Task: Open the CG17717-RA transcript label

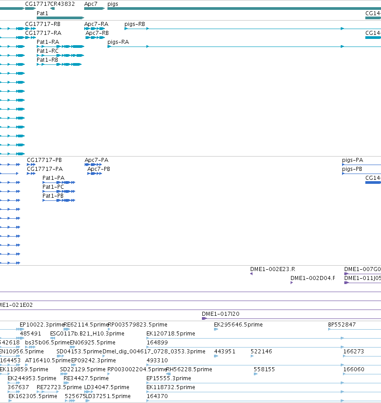Action: click(43, 33)
